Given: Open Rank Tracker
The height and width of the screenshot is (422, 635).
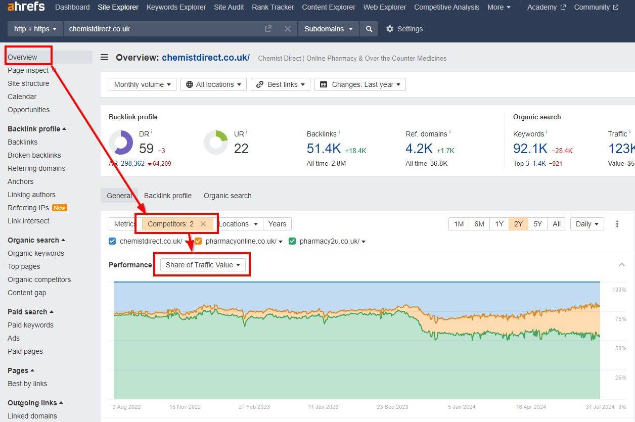Looking at the screenshot, I should tap(273, 7).
